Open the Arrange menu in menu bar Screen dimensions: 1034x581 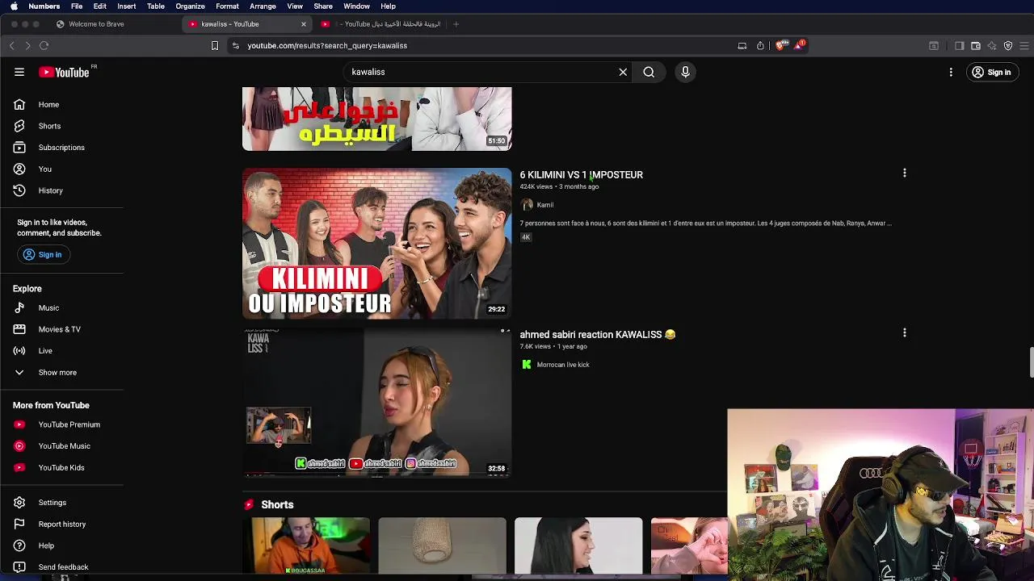[263, 6]
